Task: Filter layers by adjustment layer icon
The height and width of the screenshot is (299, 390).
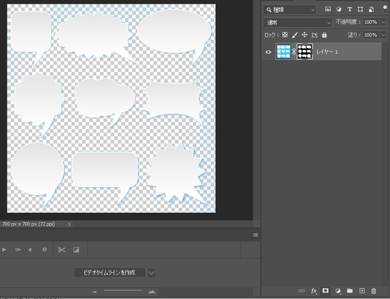Action: click(339, 10)
